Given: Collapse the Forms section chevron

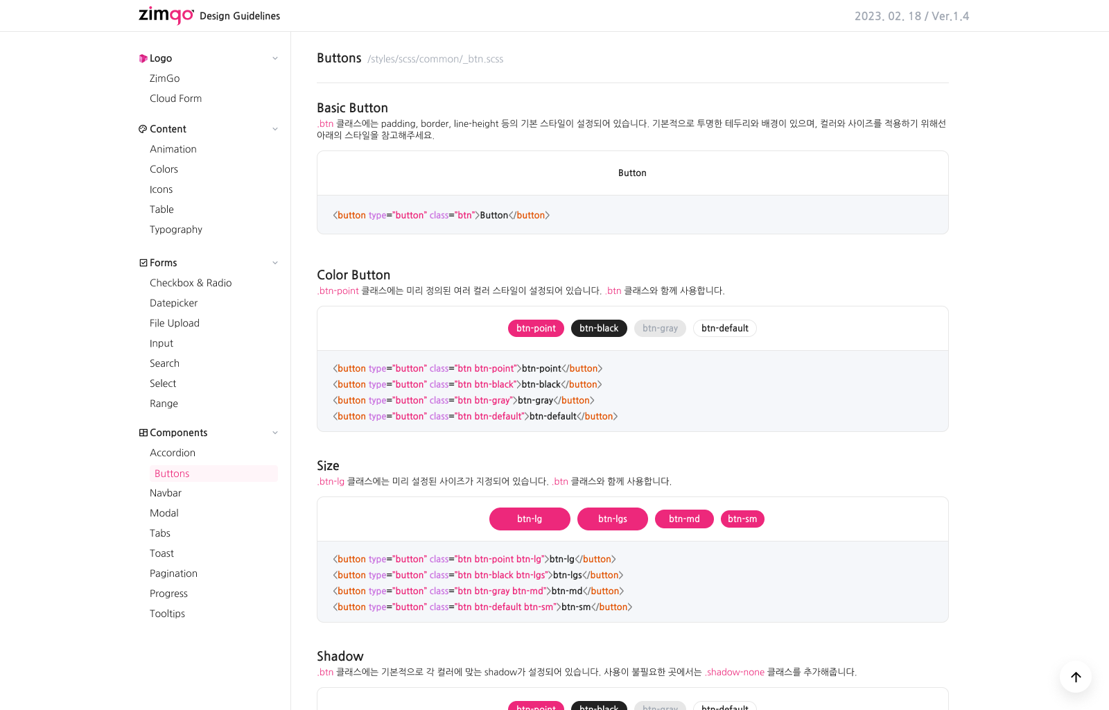Looking at the screenshot, I should tap(275, 263).
